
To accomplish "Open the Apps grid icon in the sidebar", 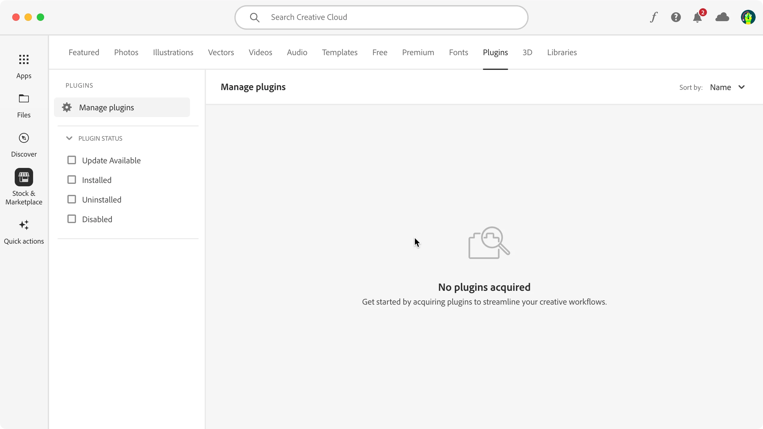I will pyautogui.click(x=24, y=59).
